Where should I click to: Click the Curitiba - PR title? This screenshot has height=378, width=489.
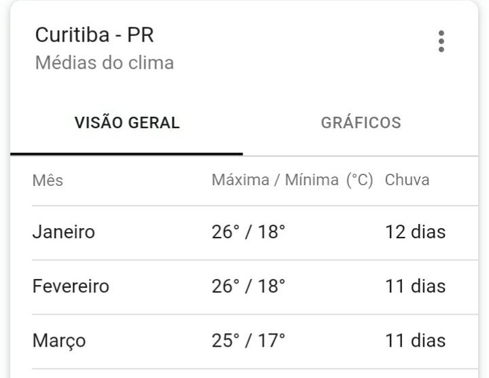point(94,35)
